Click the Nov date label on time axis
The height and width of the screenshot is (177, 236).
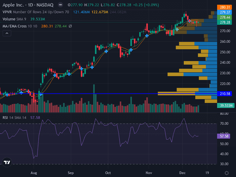point(149,173)
